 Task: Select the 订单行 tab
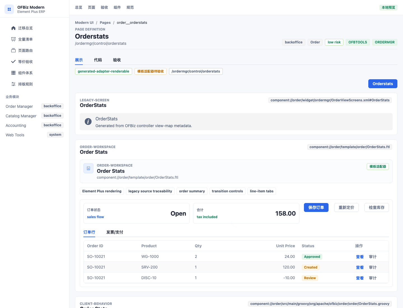pos(89,232)
